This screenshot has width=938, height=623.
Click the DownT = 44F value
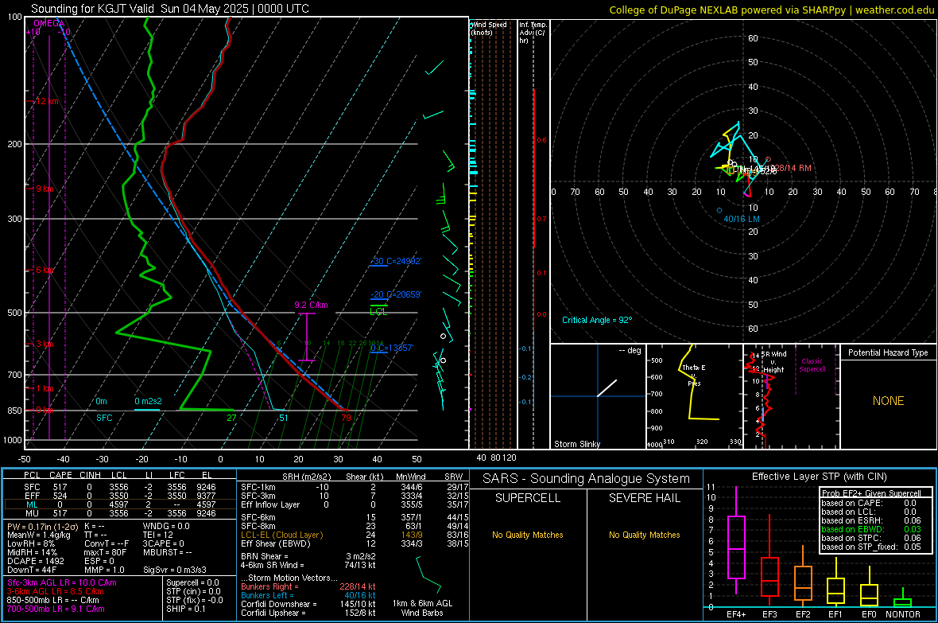(x=32, y=570)
